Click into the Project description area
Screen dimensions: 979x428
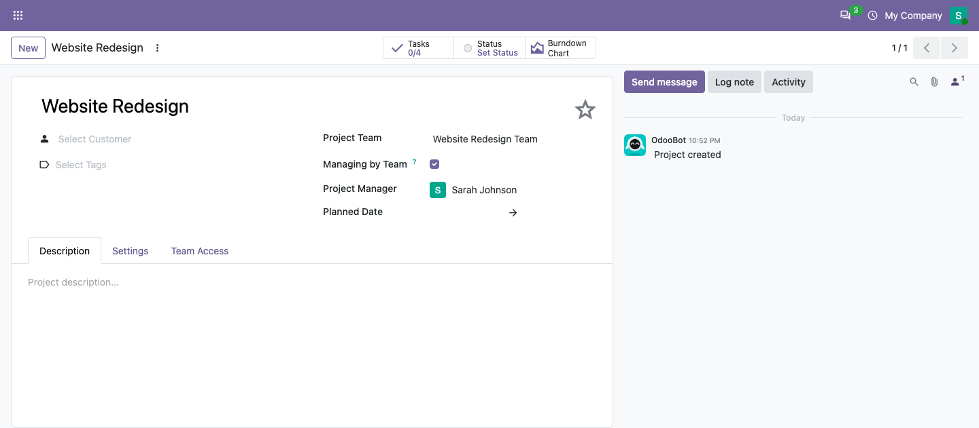pos(312,282)
